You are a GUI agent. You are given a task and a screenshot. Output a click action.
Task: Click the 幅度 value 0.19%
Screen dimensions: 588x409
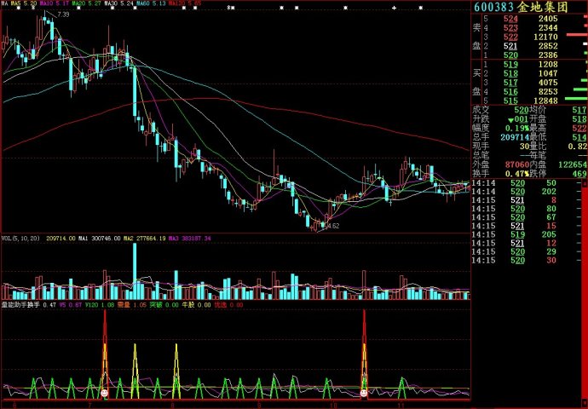pos(517,129)
